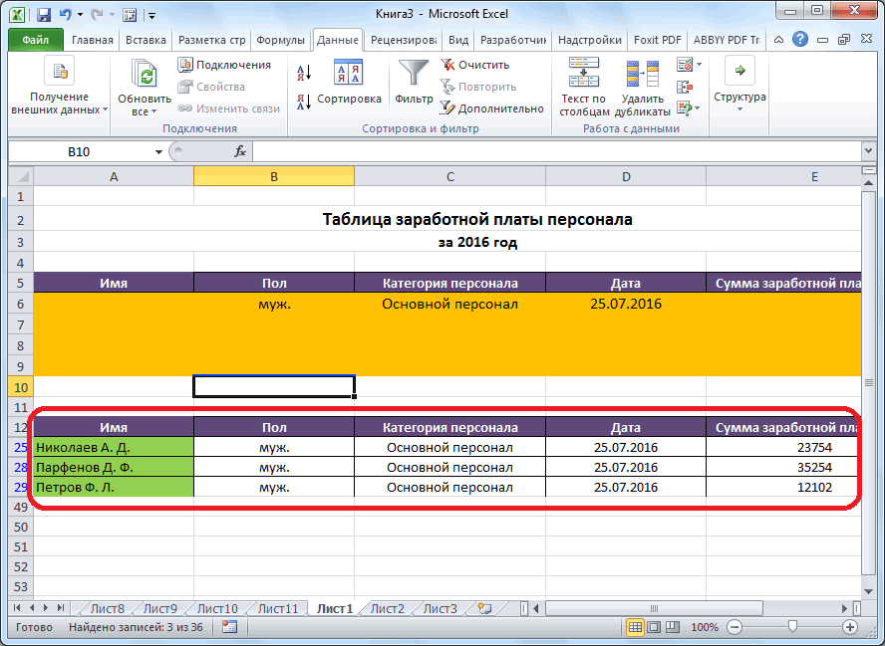
Task: Click Text to Columns (Текст по столбцам)
Action: (x=583, y=86)
